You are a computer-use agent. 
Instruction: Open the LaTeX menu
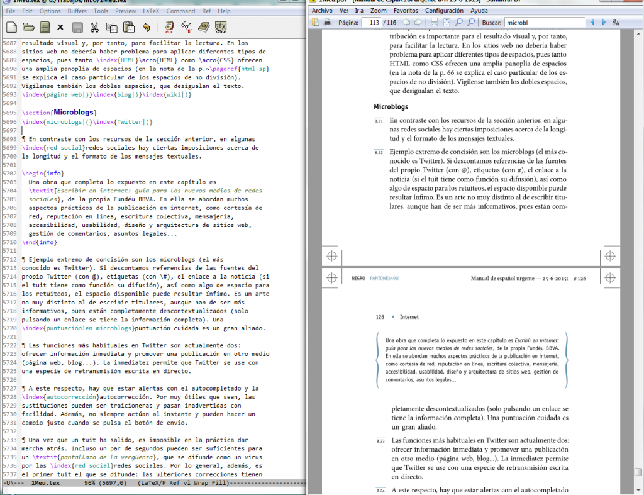(x=150, y=11)
